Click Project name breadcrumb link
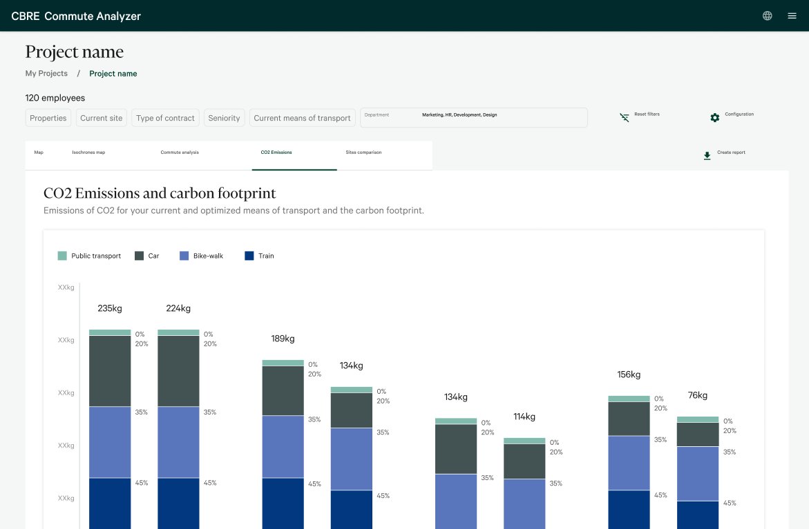Viewport: 809px width, 529px height. click(x=113, y=74)
